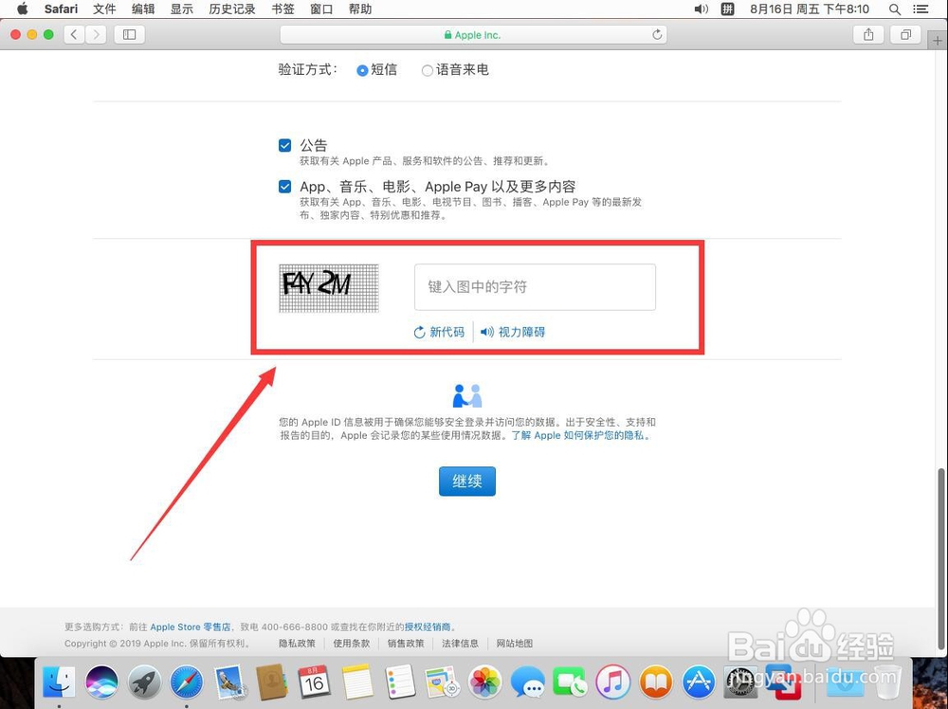Open the Share sheet button

pos(868,34)
